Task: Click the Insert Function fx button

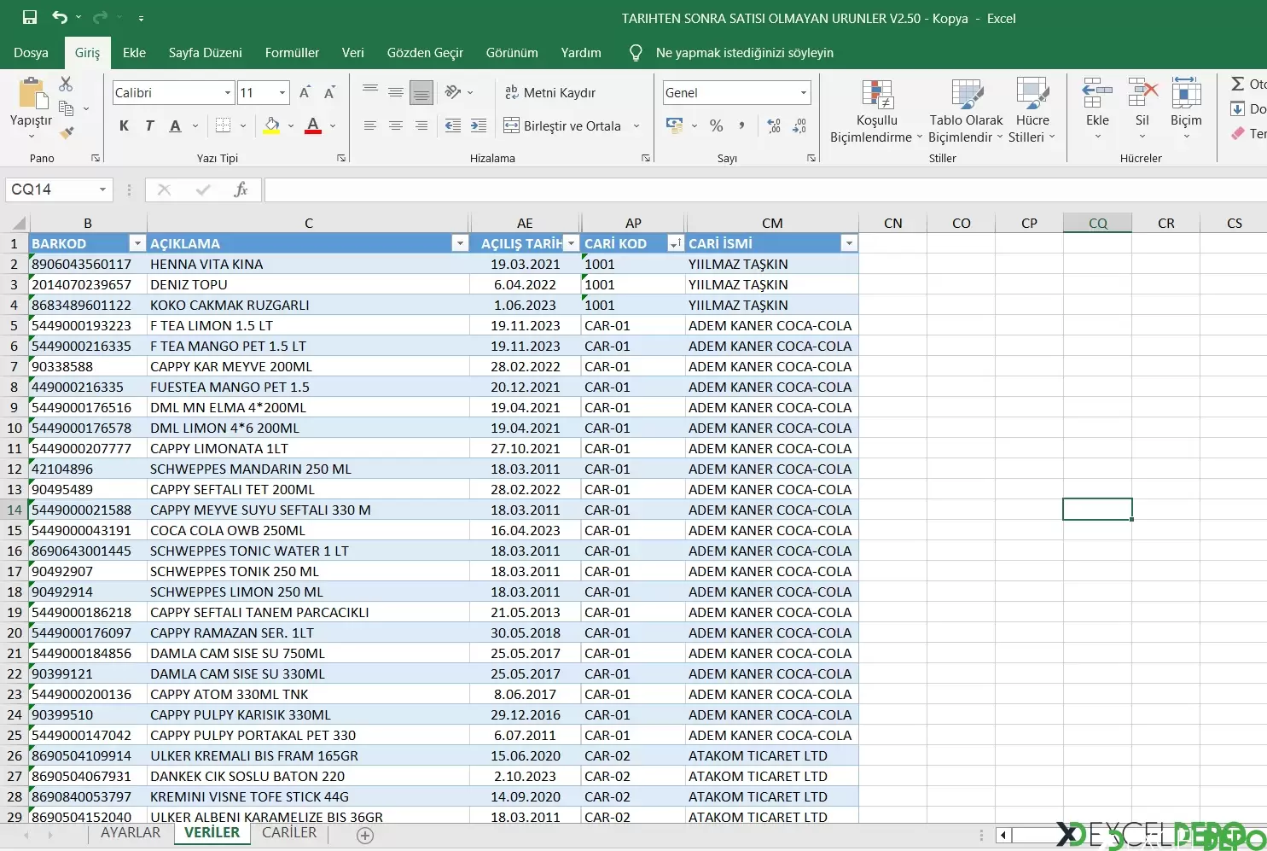Action: coord(241,189)
